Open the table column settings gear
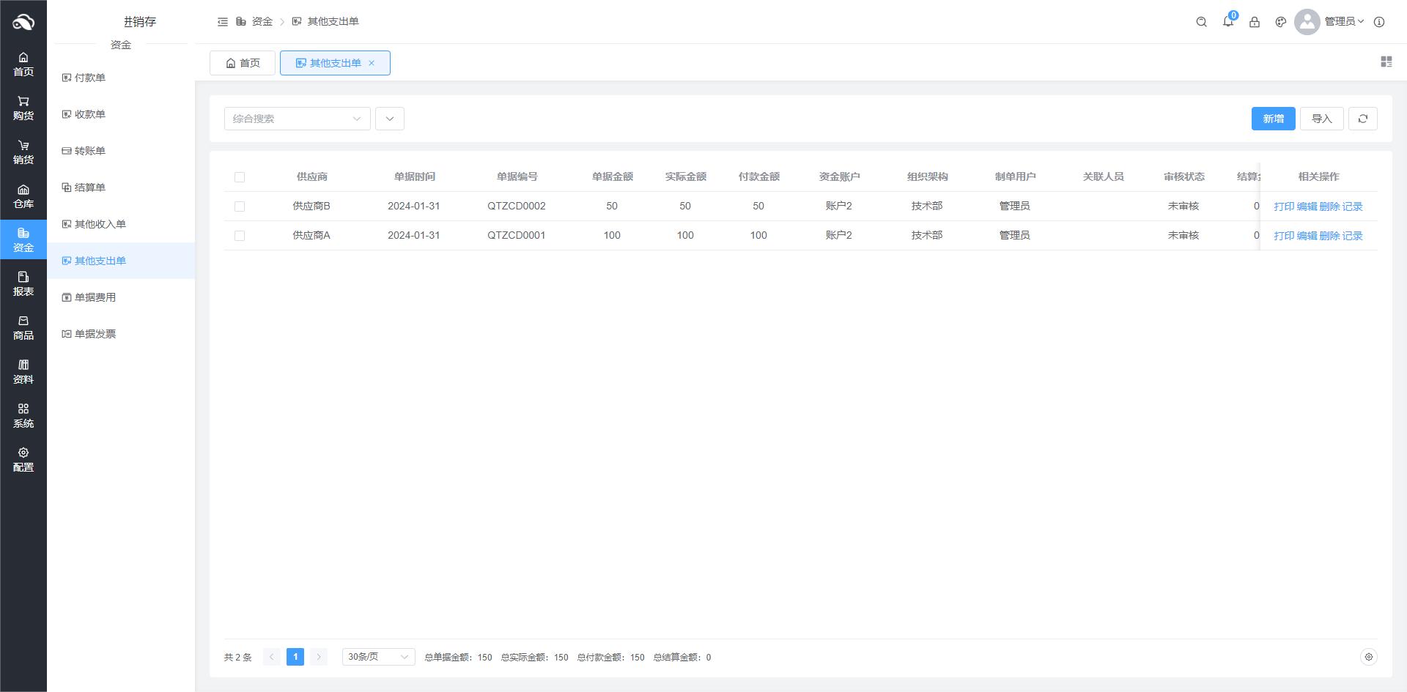This screenshot has height=692, width=1407. click(1368, 657)
